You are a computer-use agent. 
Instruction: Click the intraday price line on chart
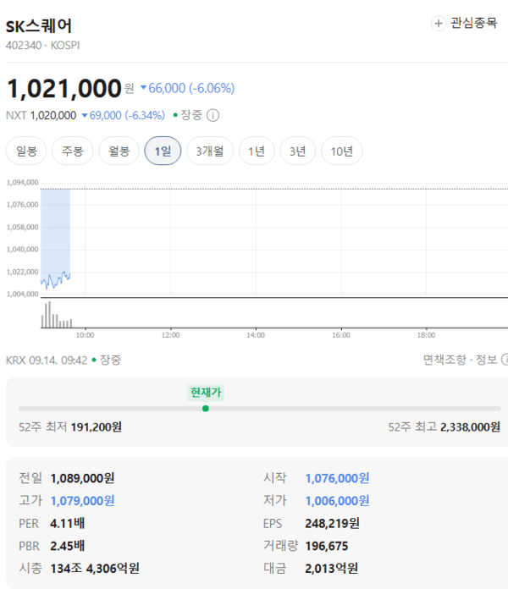coord(55,280)
